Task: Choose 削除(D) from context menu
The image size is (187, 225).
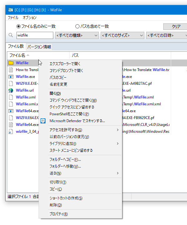Action: tap(80, 205)
